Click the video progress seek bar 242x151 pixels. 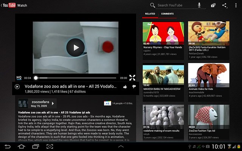[x=76, y=78]
